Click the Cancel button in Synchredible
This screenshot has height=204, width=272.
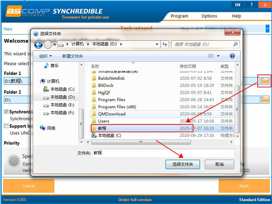pyautogui.click(x=29, y=186)
